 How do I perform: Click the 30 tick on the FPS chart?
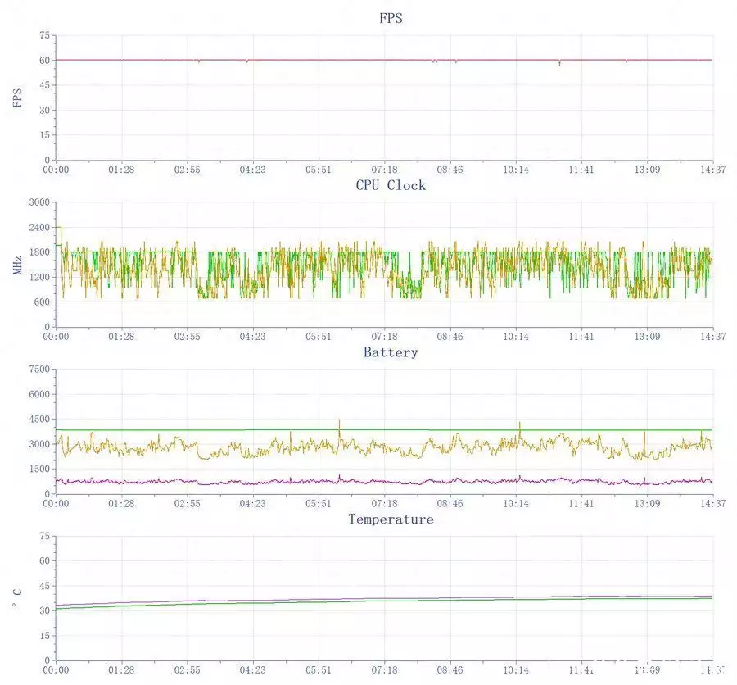(45, 110)
